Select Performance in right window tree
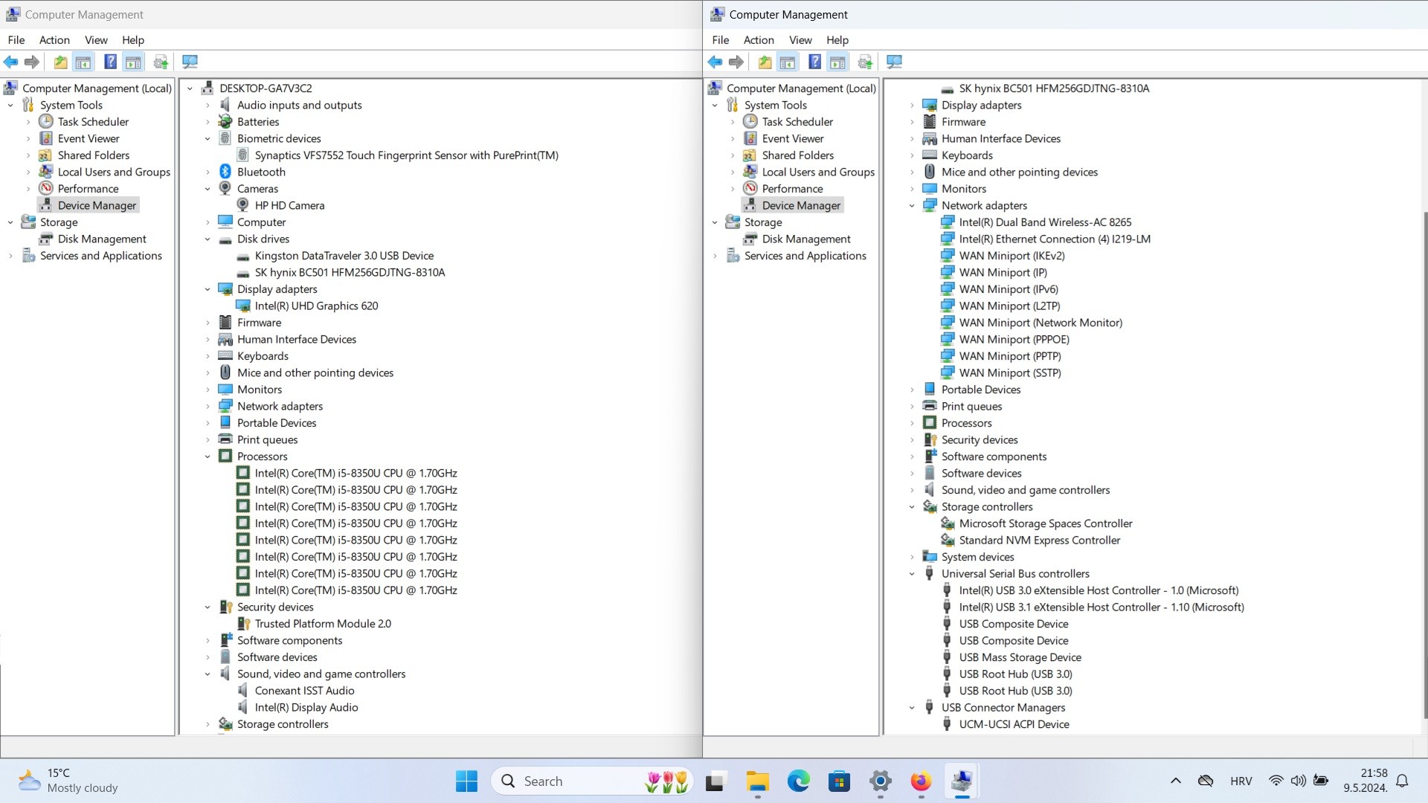This screenshot has height=803, width=1428. click(792, 189)
